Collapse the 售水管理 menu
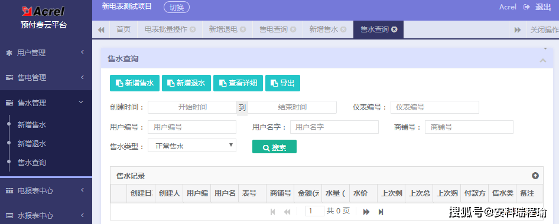The width and height of the screenshot is (559, 224). (x=82, y=103)
